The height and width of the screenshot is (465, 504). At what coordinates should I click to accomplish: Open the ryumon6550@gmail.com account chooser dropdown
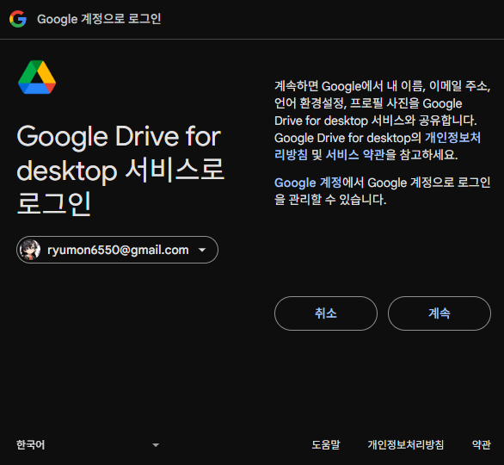pos(117,250)
